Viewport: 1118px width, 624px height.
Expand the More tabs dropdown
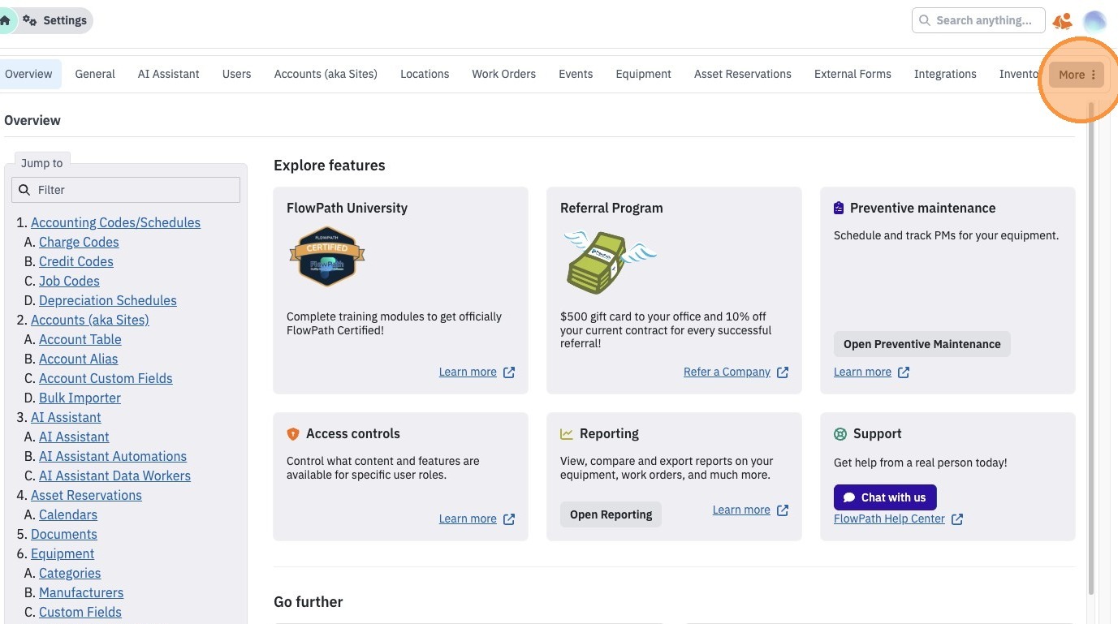1077,75
